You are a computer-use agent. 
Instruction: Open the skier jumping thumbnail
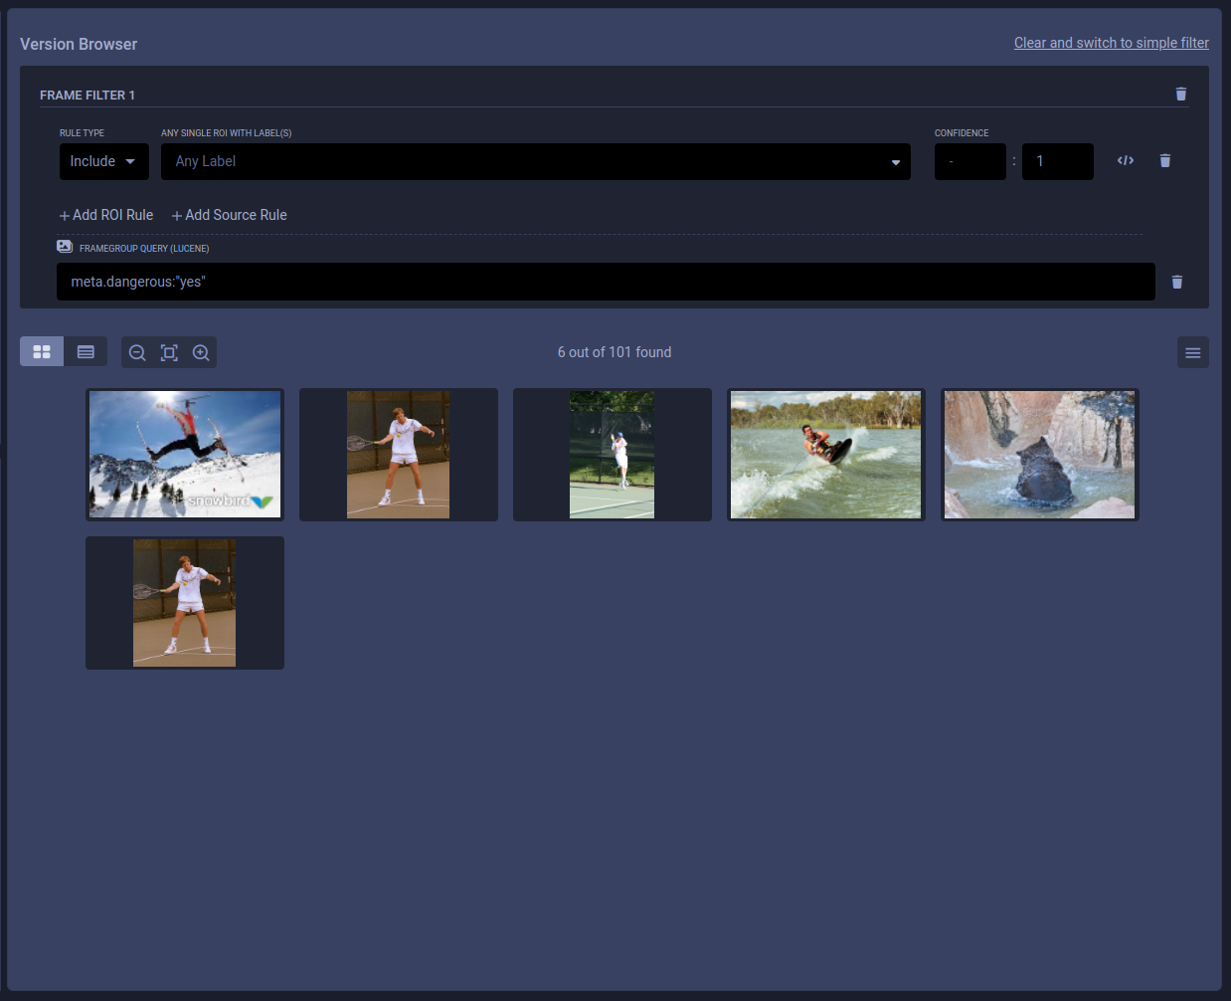185,455
